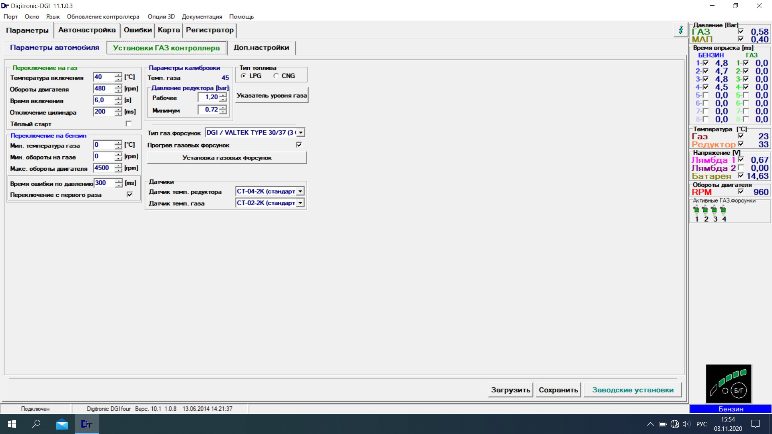Toggle Тёплый старт checkbox
This screenshot has width=772, height=434.
coord(129,124)
